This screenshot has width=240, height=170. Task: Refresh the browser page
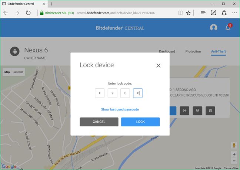click(28, 13)
